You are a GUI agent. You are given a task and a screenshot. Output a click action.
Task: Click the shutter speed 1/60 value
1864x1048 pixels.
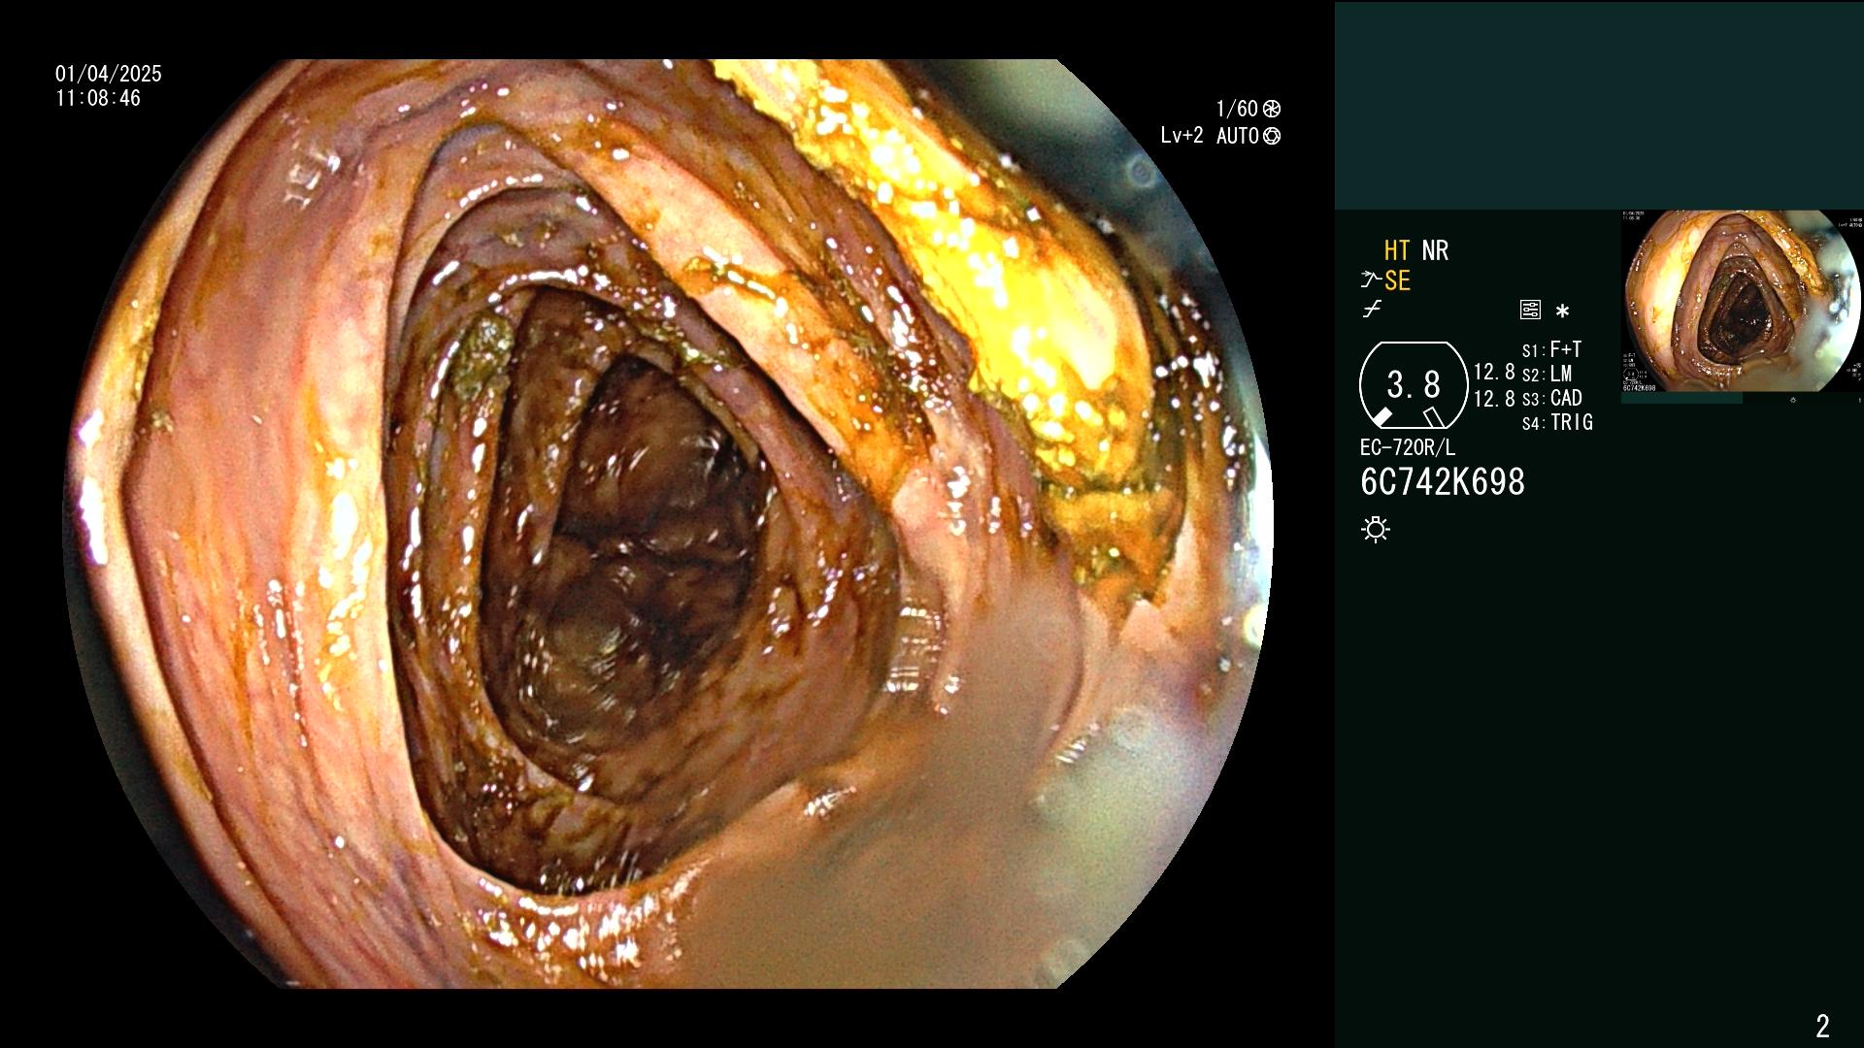coord(1237,109)
